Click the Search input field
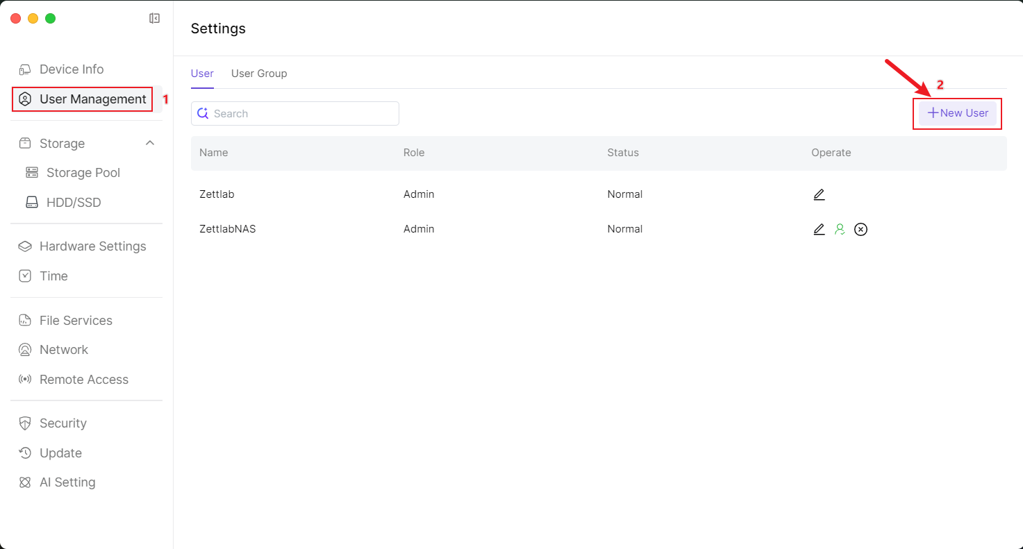This screenshot has height=549, width=1023. [302, 114]
